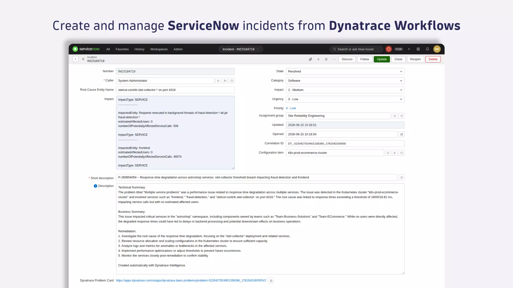
Task: Click inside the Description text area
Action: 260,229
